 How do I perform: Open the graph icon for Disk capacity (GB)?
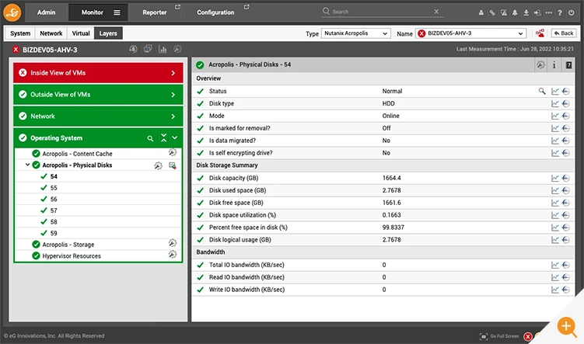pos(555,178)
